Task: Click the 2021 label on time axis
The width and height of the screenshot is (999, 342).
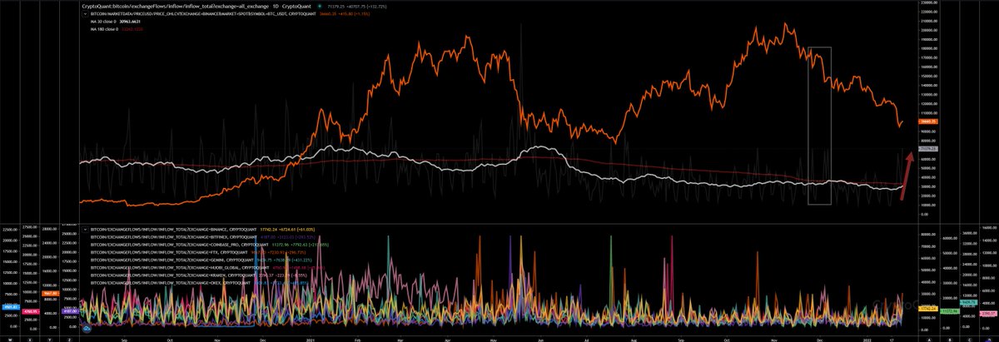Action: 311,340
